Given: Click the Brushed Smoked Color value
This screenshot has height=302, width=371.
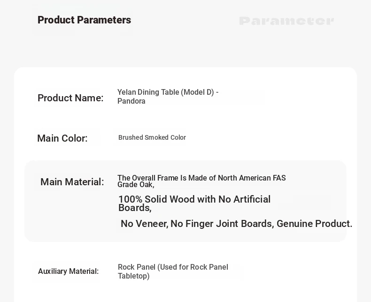Looking at the screenshot, I should (152, 137).
